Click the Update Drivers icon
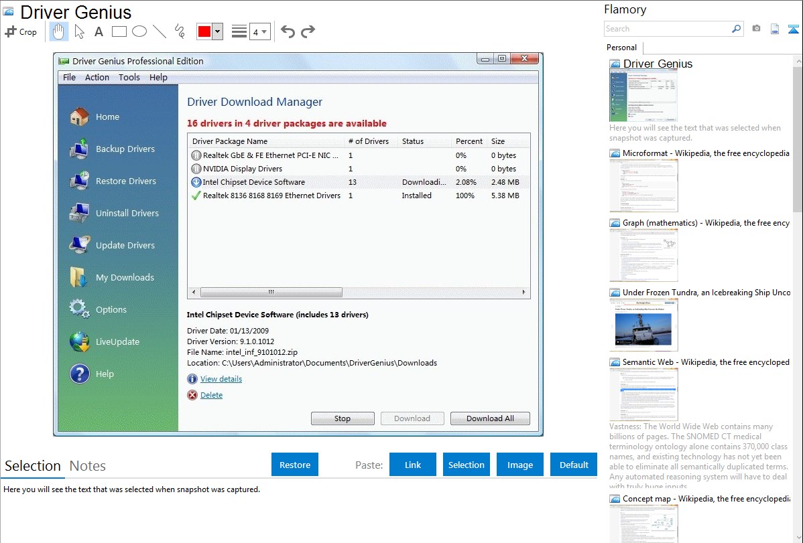This screenshot has width=803, height=543. click(x=79, y=245)
